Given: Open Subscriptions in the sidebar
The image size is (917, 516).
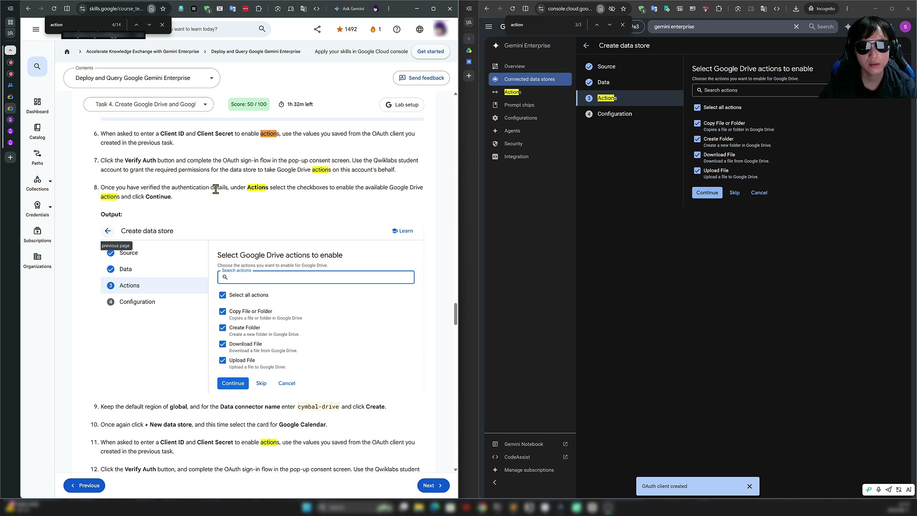Looking at the screenshot, I should pos(37,235).
